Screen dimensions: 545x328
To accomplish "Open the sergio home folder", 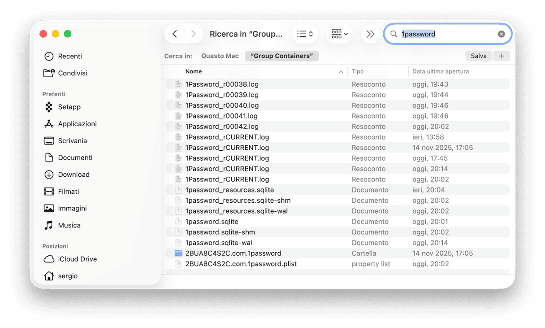I will pyautogui.click(x=68, y=276).
